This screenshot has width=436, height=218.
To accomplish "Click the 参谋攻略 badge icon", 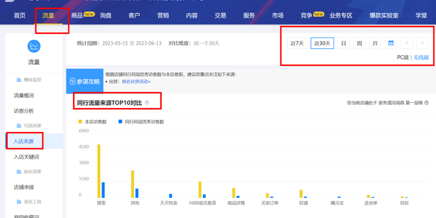I will click(72, 82).
